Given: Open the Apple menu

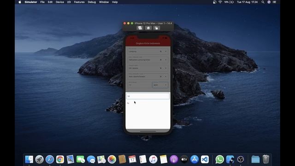Looking at the screenshot, I should [20, 2].
